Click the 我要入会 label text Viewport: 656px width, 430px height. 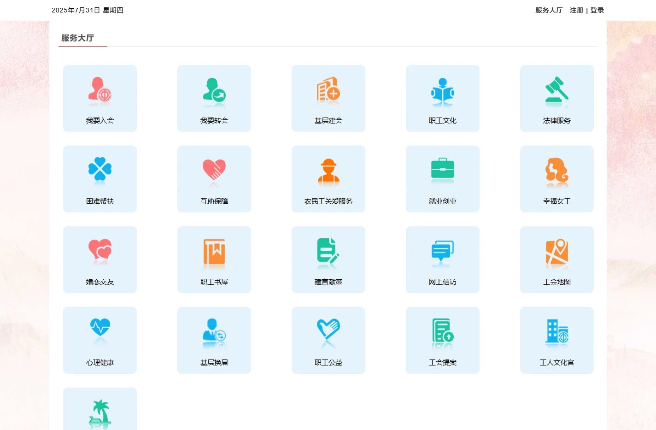point(100,120)
